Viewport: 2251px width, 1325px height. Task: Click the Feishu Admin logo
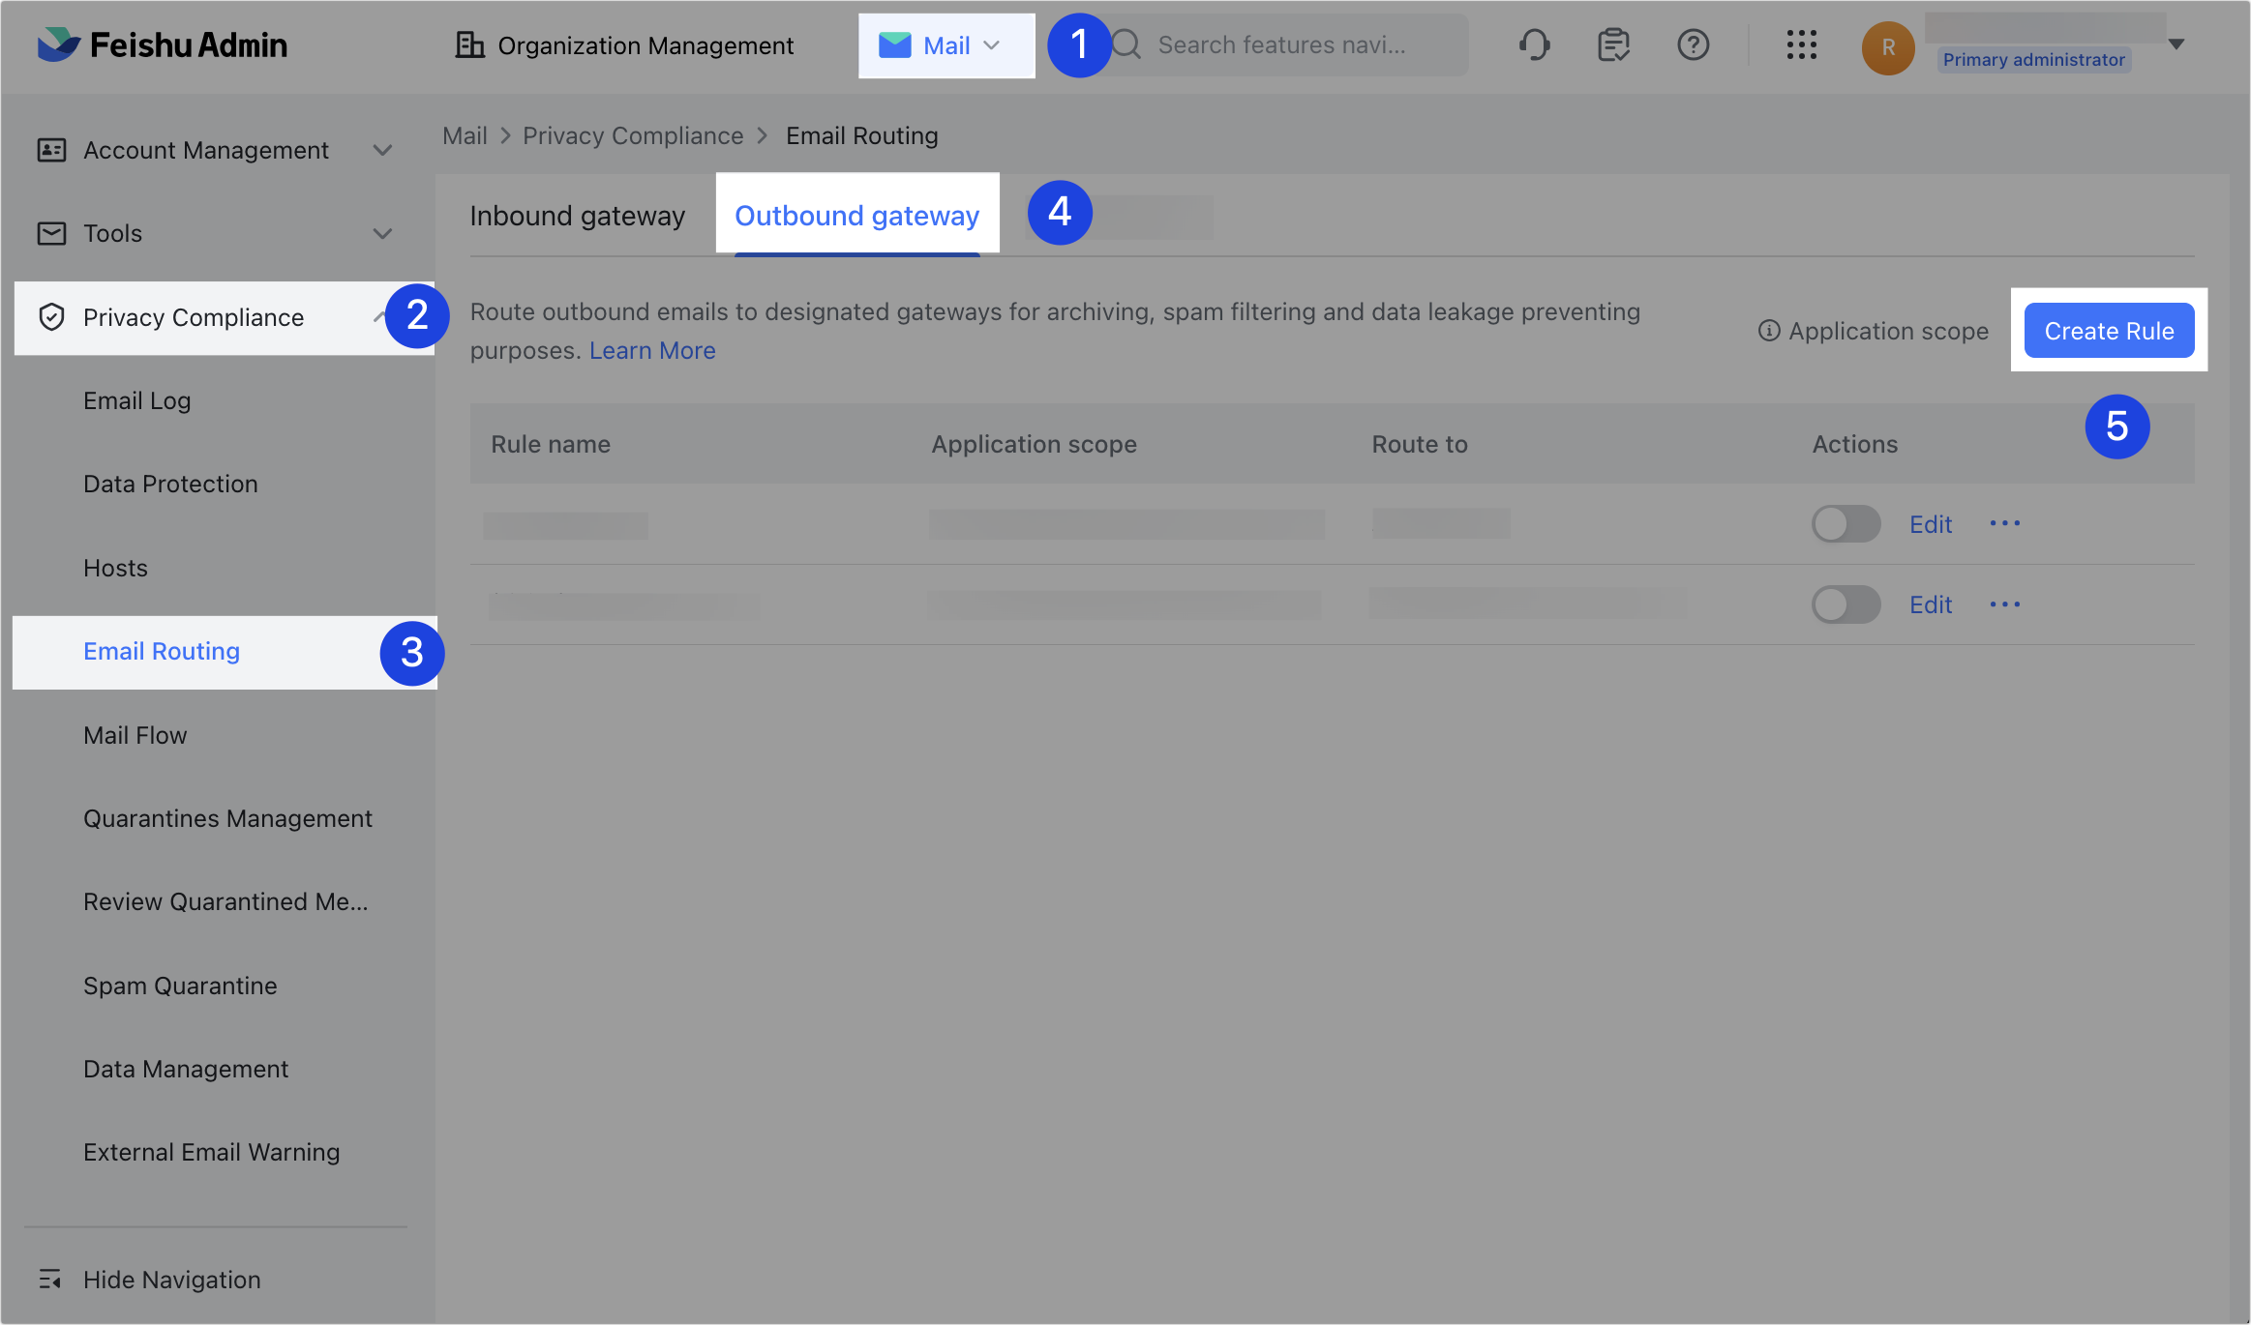click(x=161, y=44)
